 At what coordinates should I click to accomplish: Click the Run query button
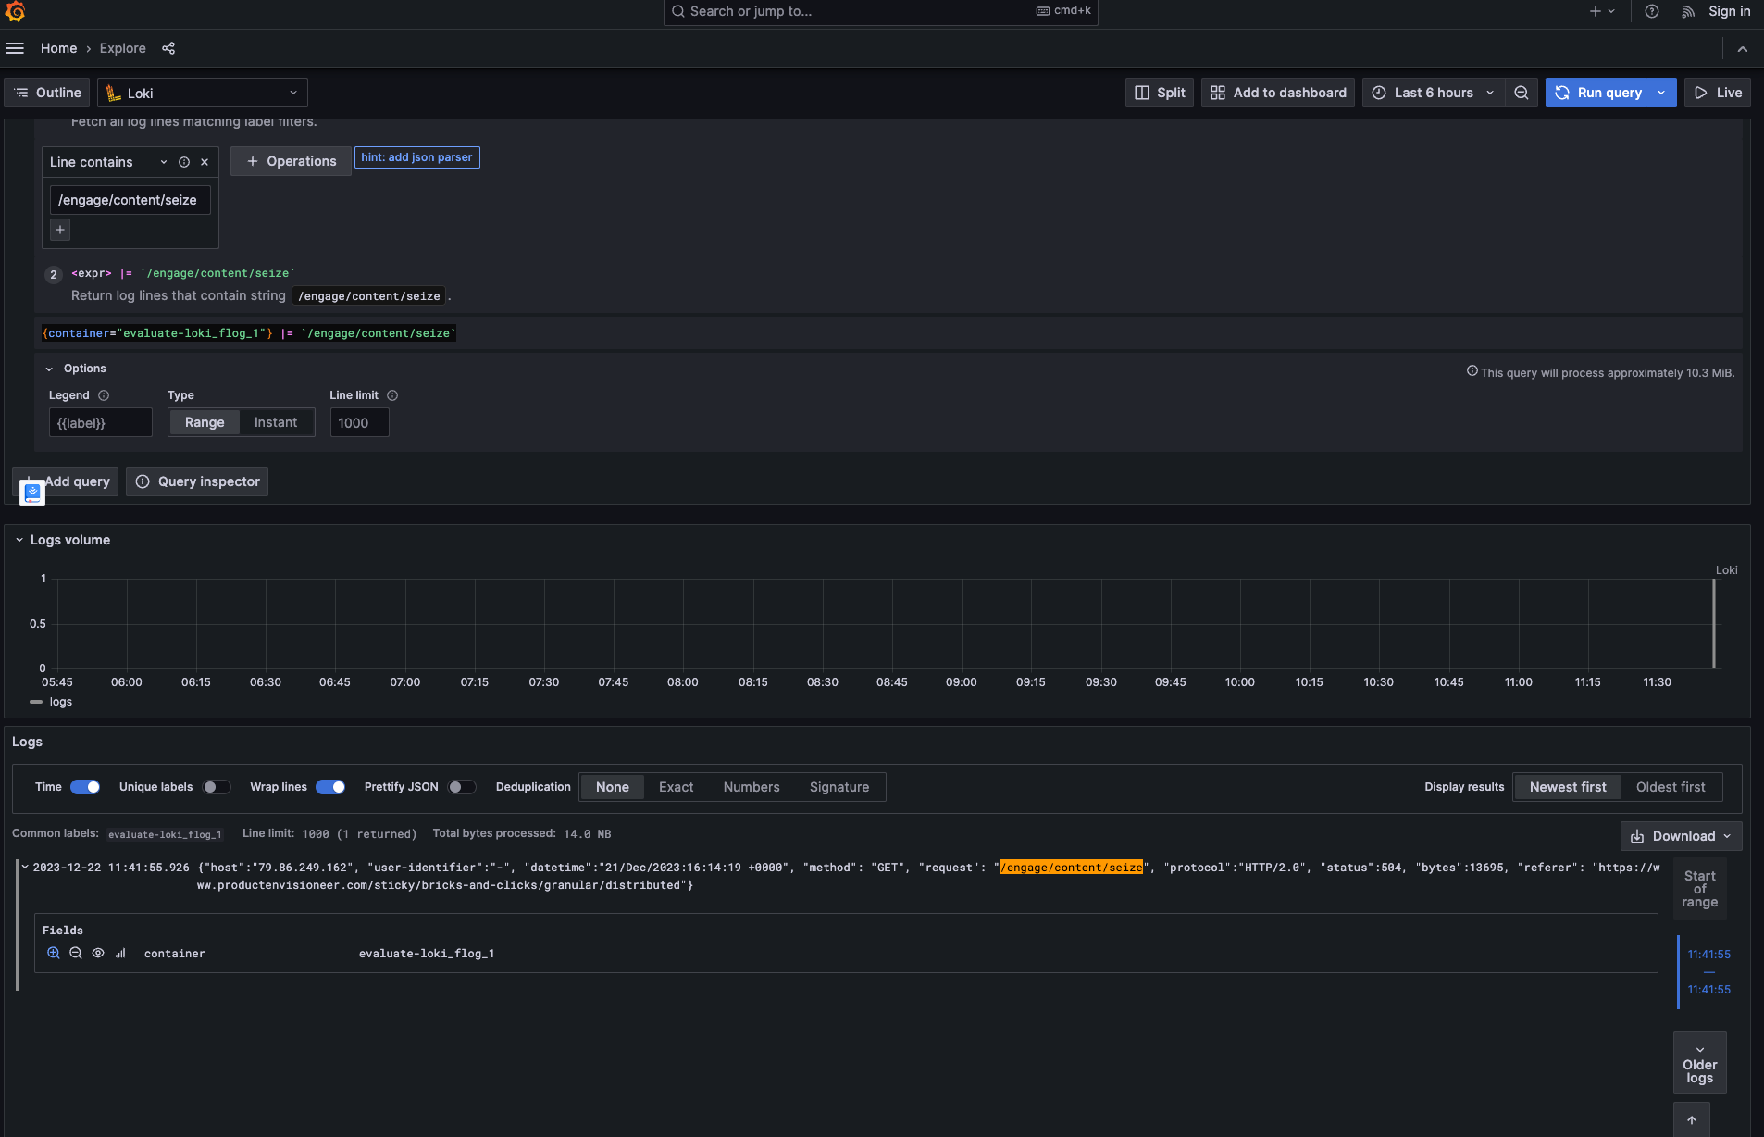click(1599, 93)
